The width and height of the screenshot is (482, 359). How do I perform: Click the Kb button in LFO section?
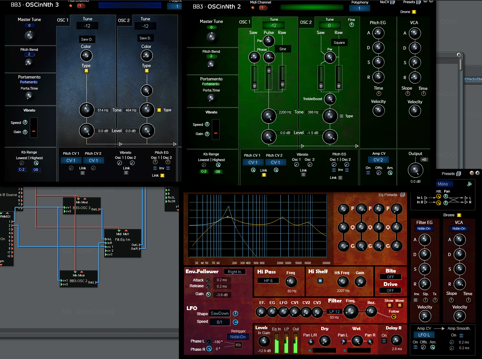pos(238,345)
